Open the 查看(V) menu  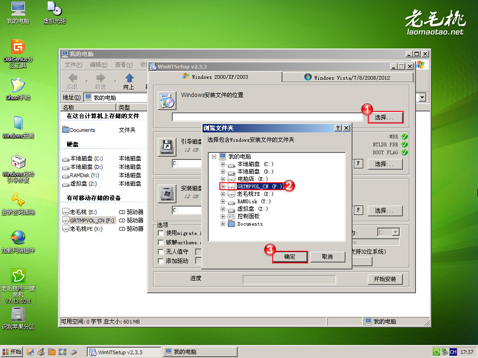pyautogui.click(x=124, y=65)
